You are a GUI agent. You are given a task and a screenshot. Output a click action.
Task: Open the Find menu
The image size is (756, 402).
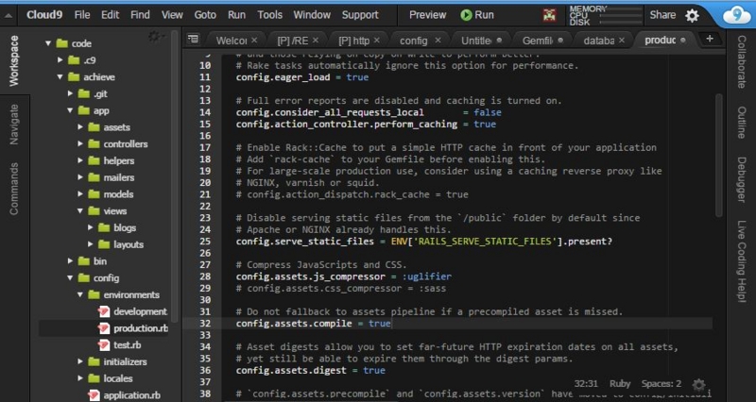pyautogui.click(x=140, y=15)
